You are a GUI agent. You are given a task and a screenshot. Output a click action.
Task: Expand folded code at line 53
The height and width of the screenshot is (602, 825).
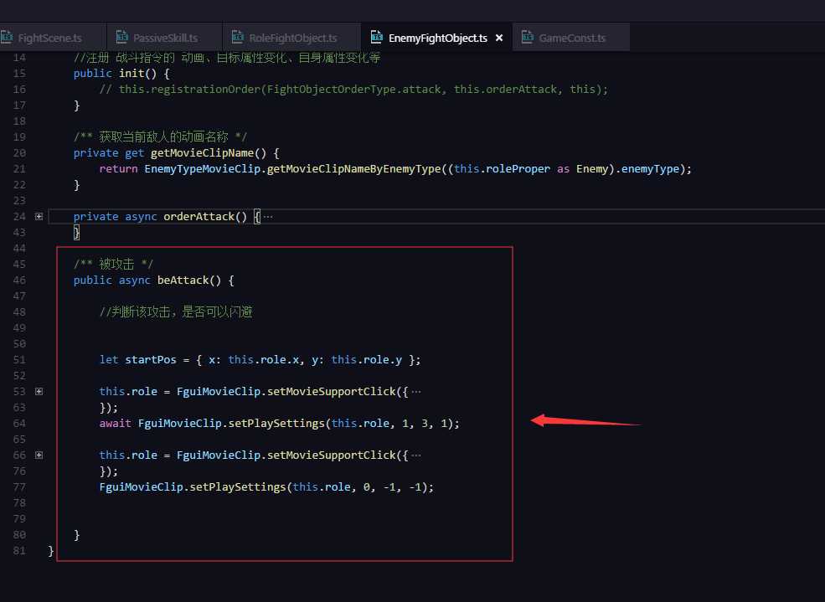[x=39, y=391]
